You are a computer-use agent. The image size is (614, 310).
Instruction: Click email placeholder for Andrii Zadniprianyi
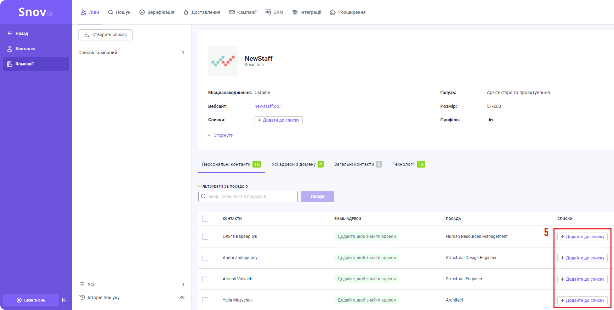366,258
